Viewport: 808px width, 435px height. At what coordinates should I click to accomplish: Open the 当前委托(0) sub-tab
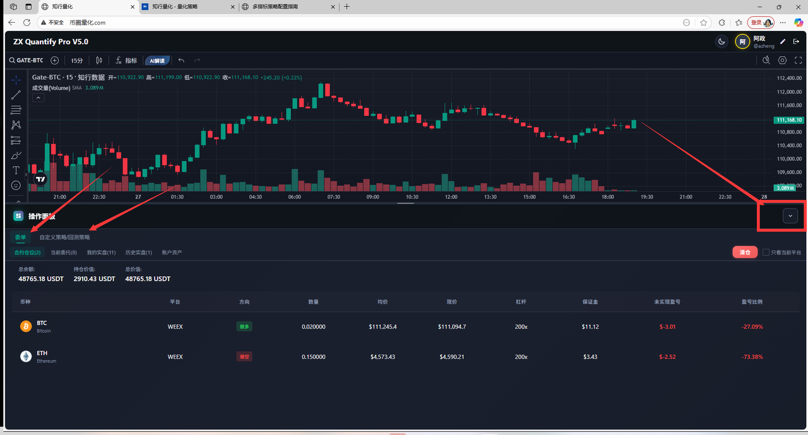64,252
